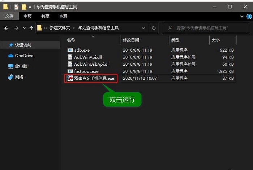Customize Quick Access Toolbar dropdown
This screenshot has width=253, height=170.
tap(30, 7)
